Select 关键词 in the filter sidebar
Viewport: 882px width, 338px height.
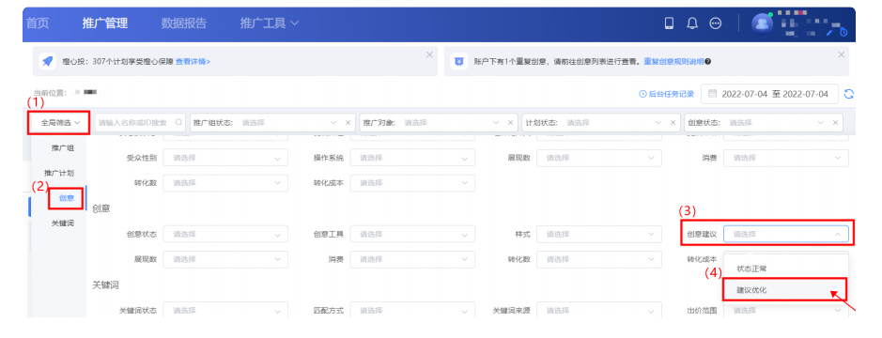click(62, 223)
